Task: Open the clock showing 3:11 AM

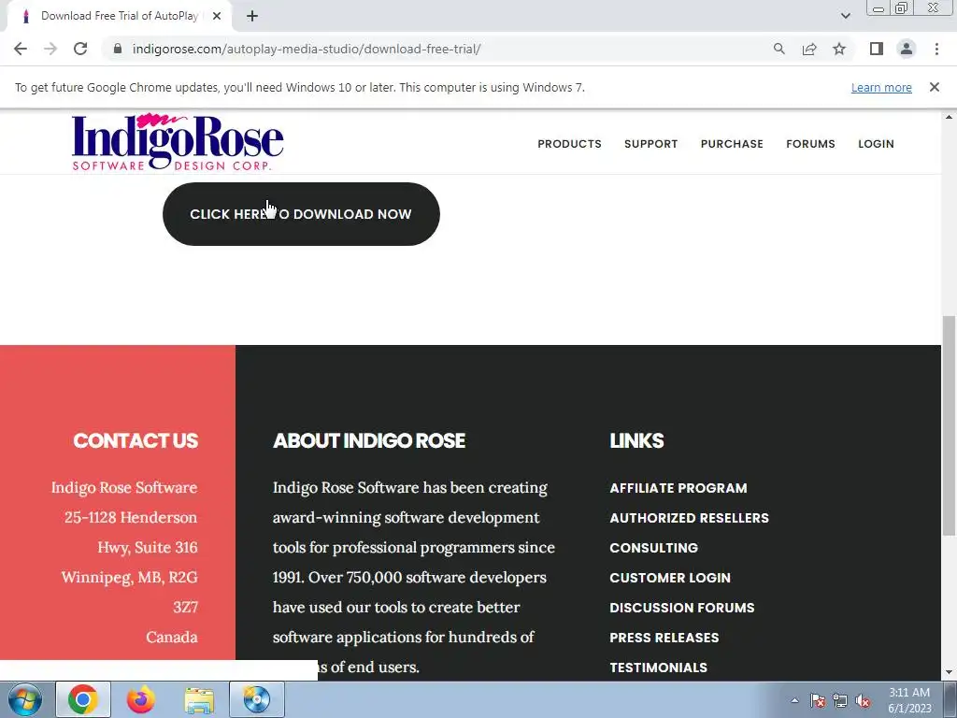Action: coord(909,700)
